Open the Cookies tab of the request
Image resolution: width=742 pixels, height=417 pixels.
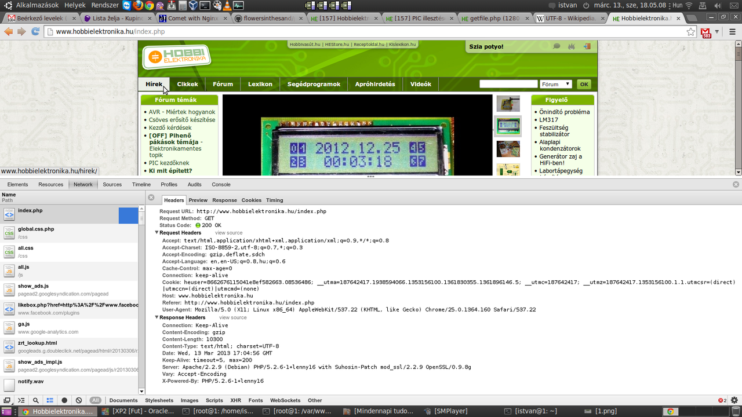coord(252,200)
